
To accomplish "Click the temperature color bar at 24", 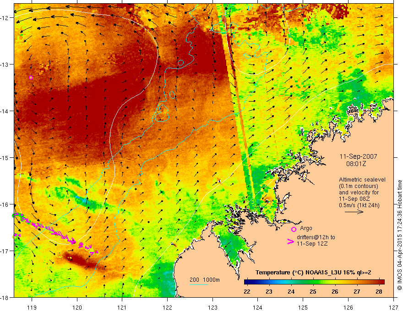I will (291, 282).
